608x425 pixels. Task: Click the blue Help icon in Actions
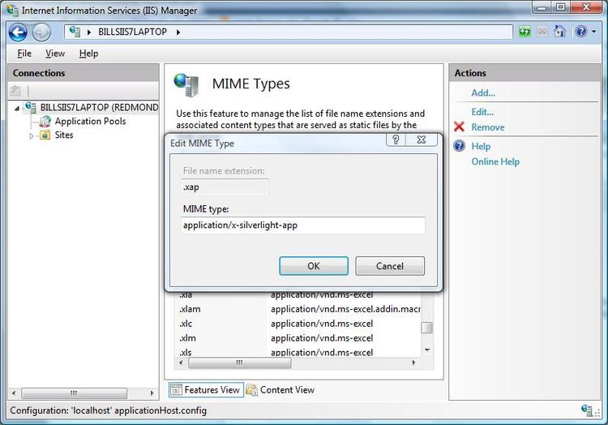pos(459,146)
